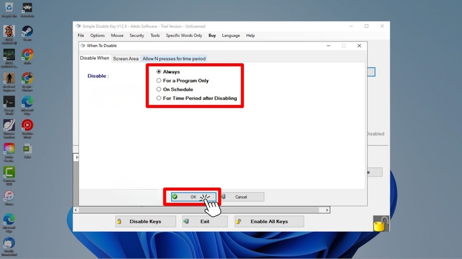Viewport: 462px width, 259px height.
Task: Click the horizontal scrollbar thumb
Action: (x=199, y=210)
